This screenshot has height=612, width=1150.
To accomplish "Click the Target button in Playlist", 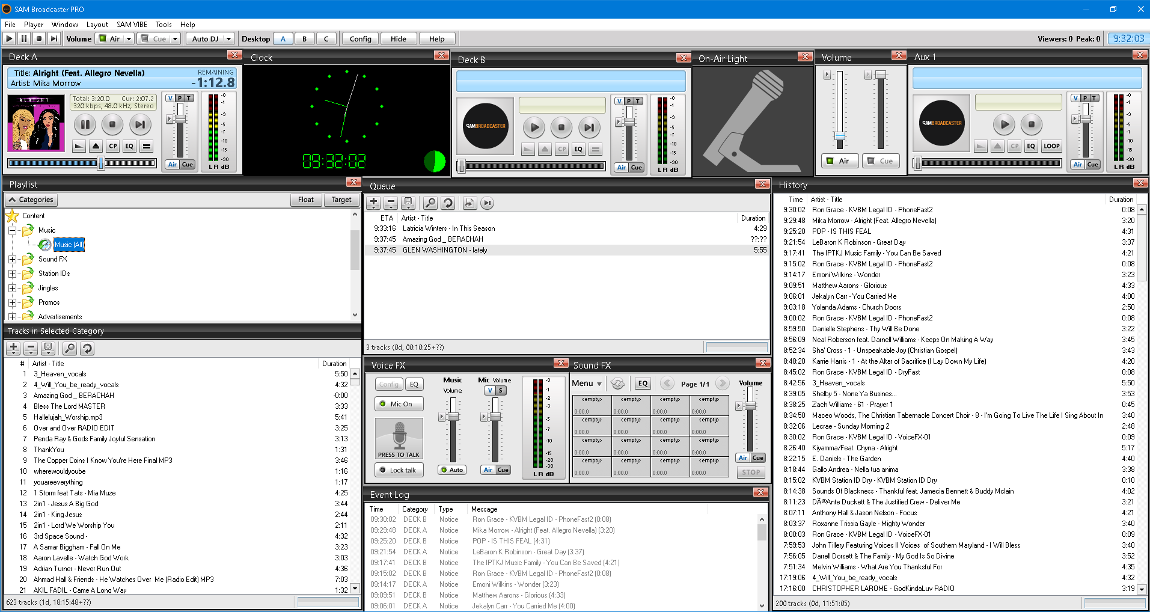I will click(x=341, y=200).
